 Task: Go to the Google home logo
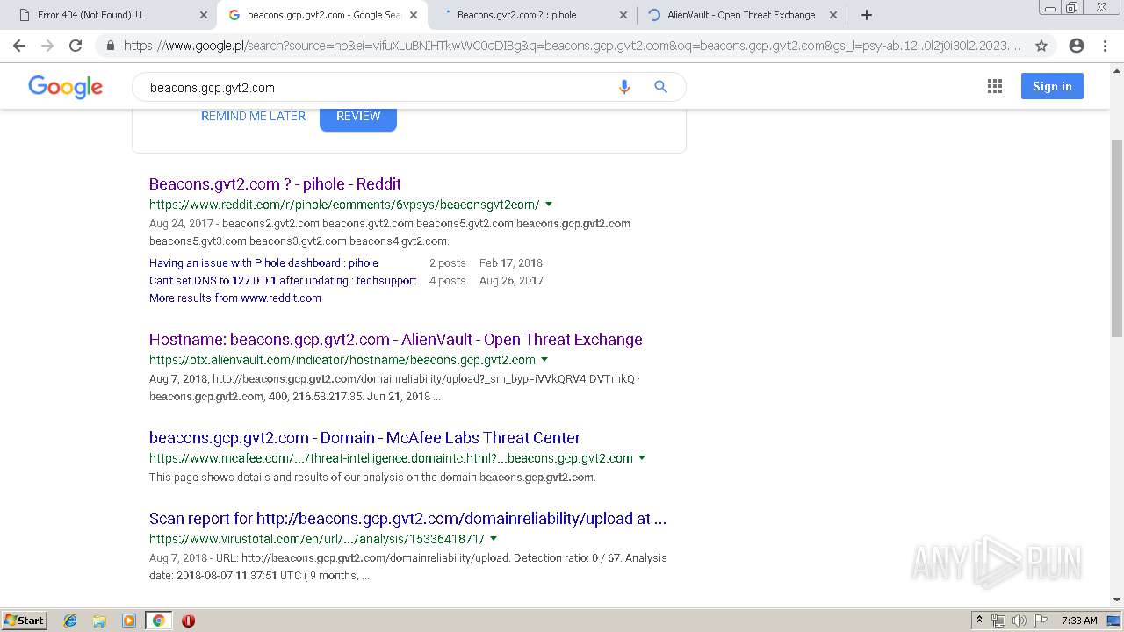click(66, 86)
